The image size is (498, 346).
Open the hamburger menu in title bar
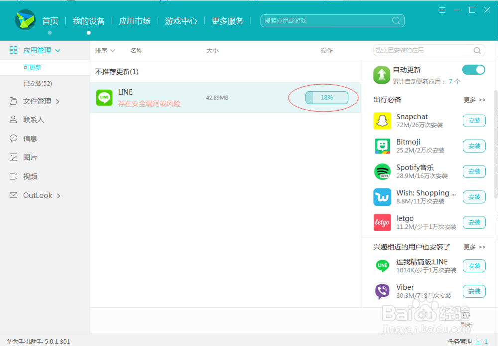[x=442, y=9]
